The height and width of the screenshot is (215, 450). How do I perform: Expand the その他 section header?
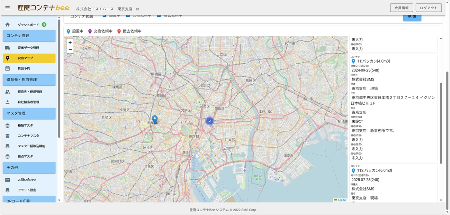[x=29, y=167]
